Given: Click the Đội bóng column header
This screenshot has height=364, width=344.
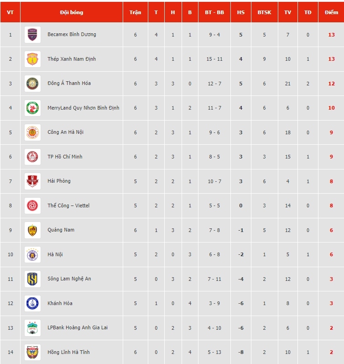Looking at the screenshot, I should tap(72, 12).
